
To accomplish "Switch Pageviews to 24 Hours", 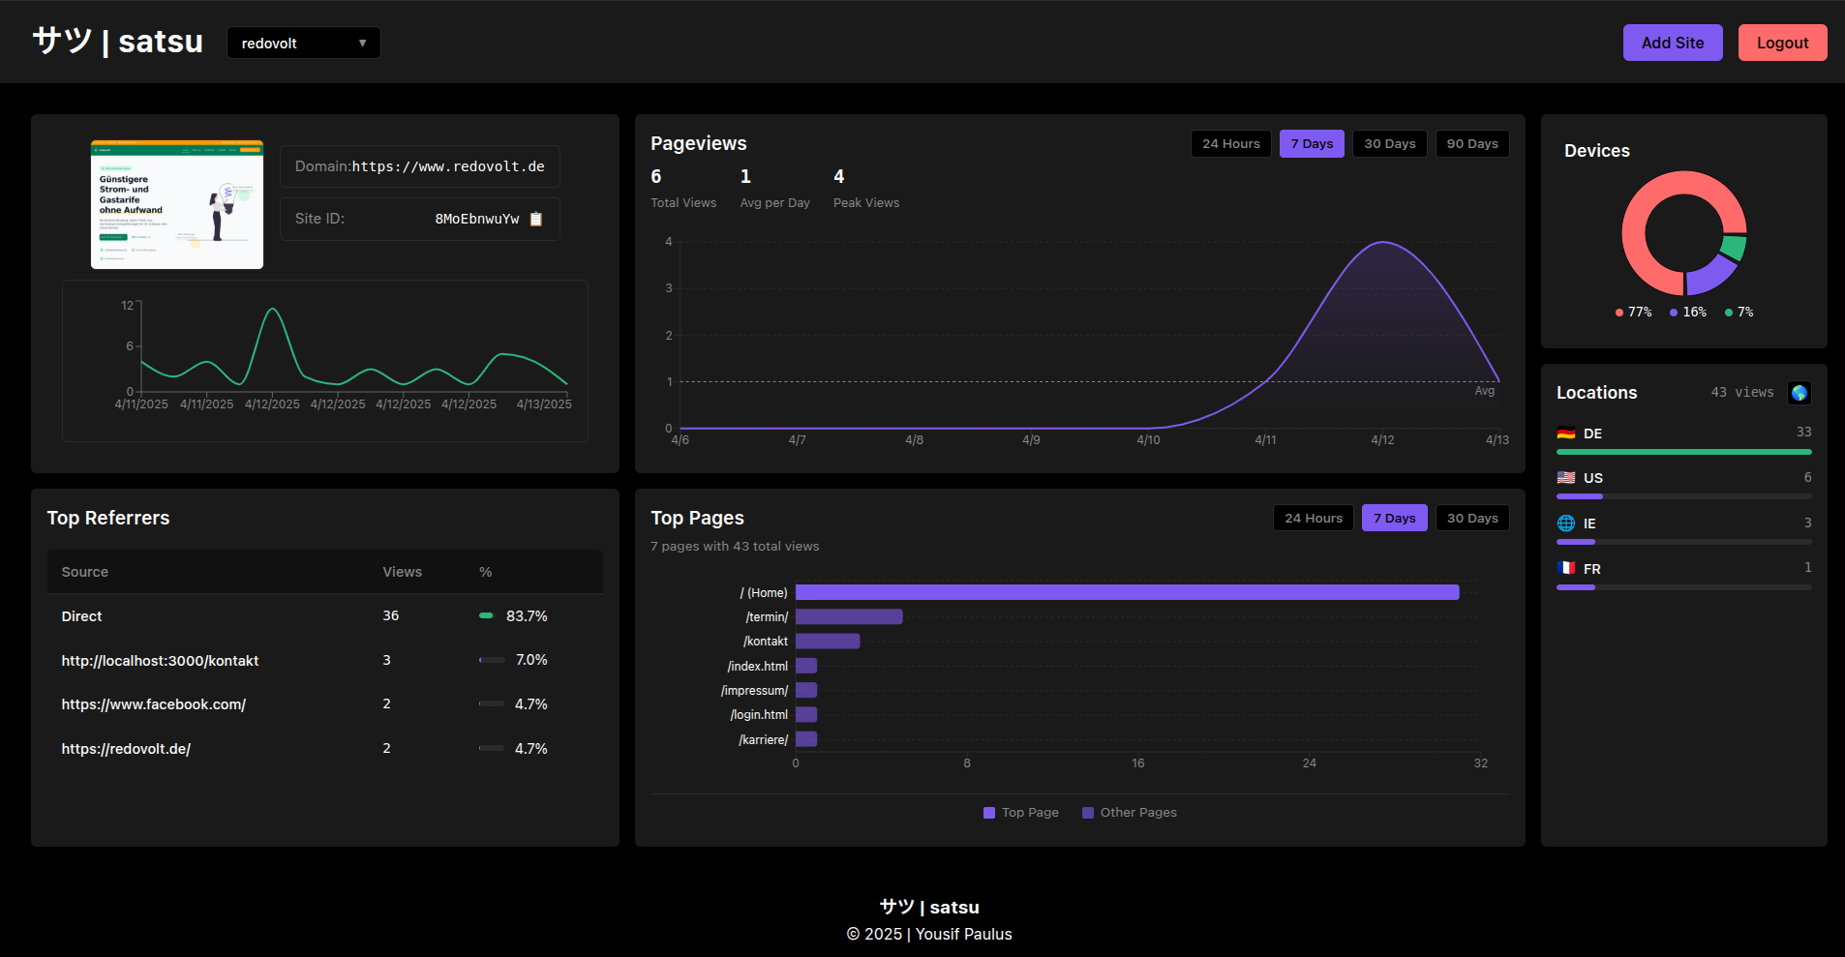I will point(1231,143).
